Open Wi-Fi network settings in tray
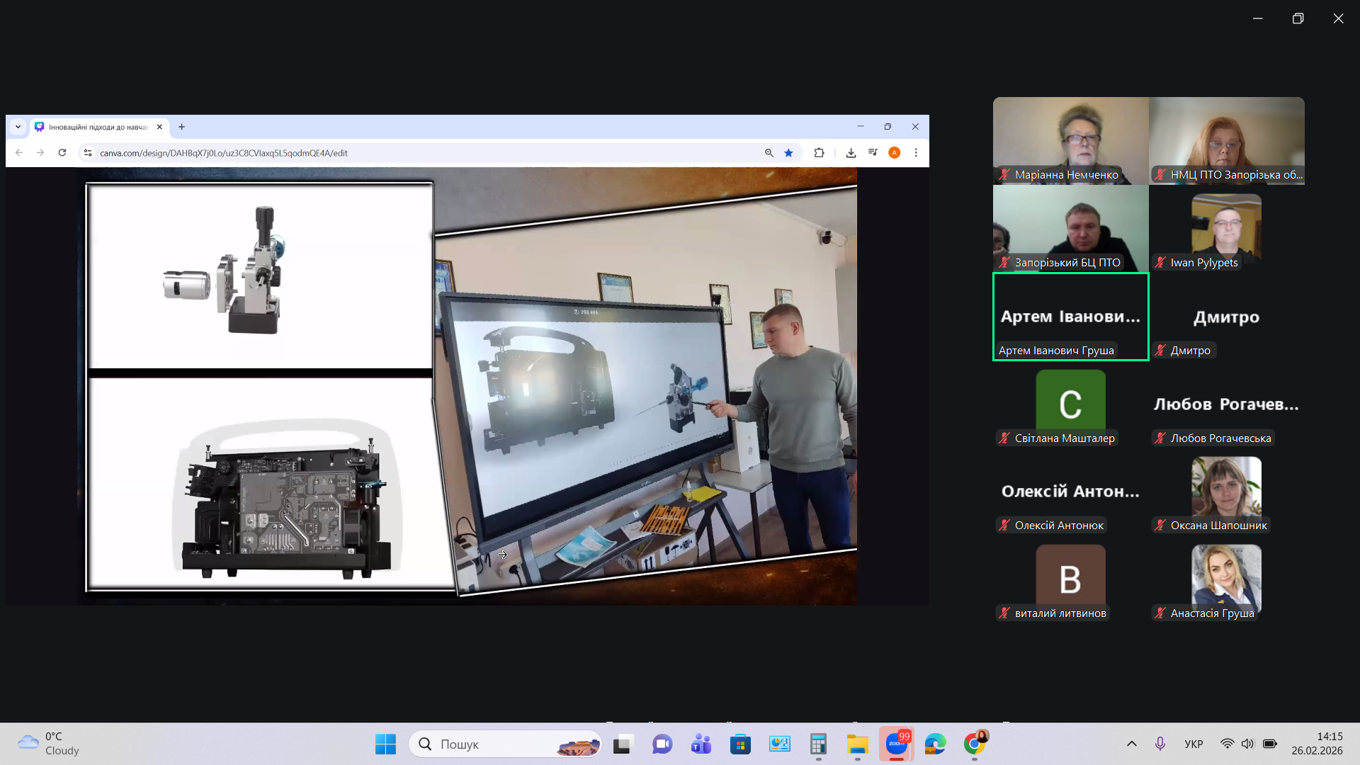The image size is (1360, 765). 1227,744
